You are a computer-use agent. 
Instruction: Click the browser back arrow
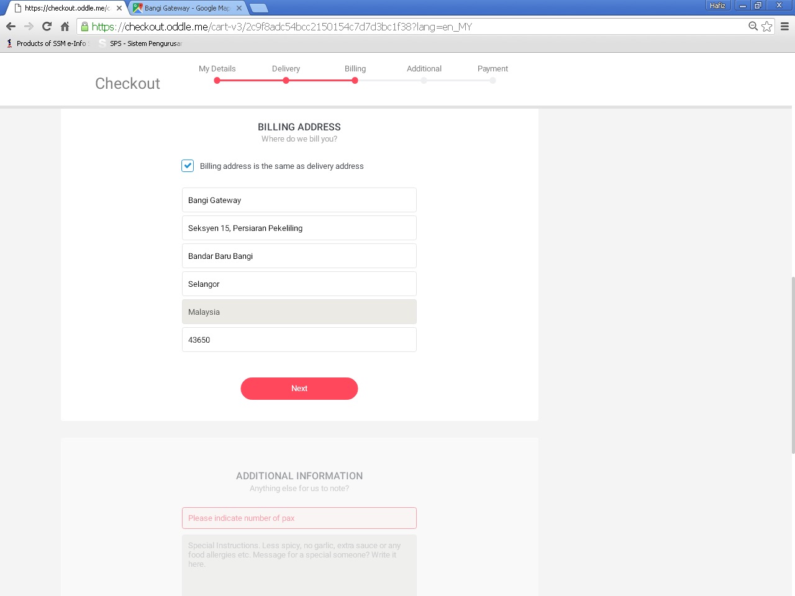pyautogui.click(x=11, y=27)
